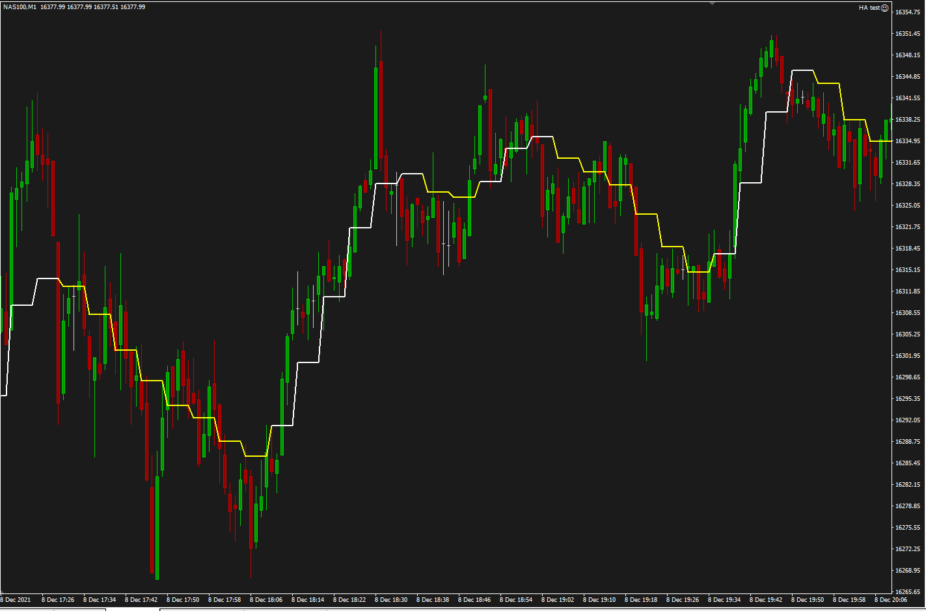The width and height of the screenshot is (926, 611).
Task: Click the '8 Dec 19:26' time axis label
Action: click(x=683, y=600)
